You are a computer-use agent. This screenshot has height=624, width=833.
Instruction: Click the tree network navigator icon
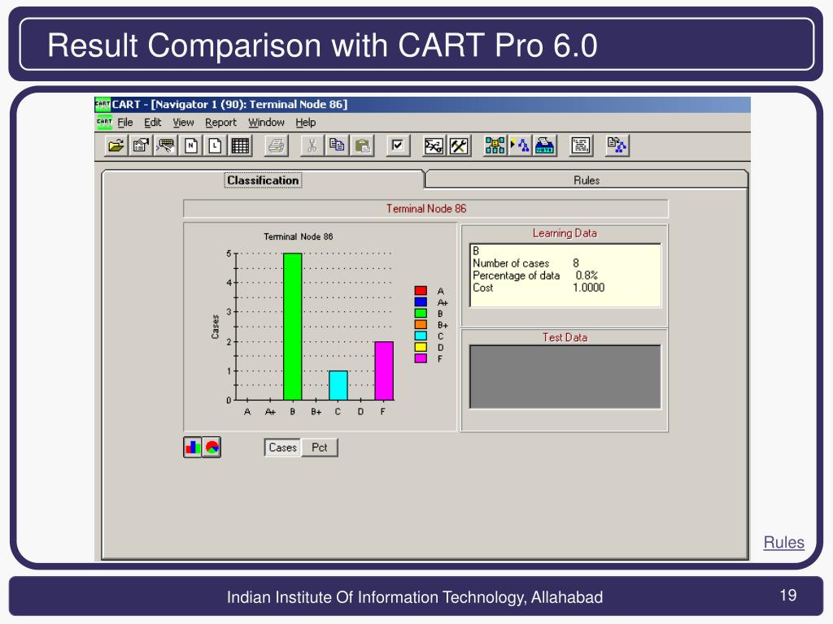(495, 145)
